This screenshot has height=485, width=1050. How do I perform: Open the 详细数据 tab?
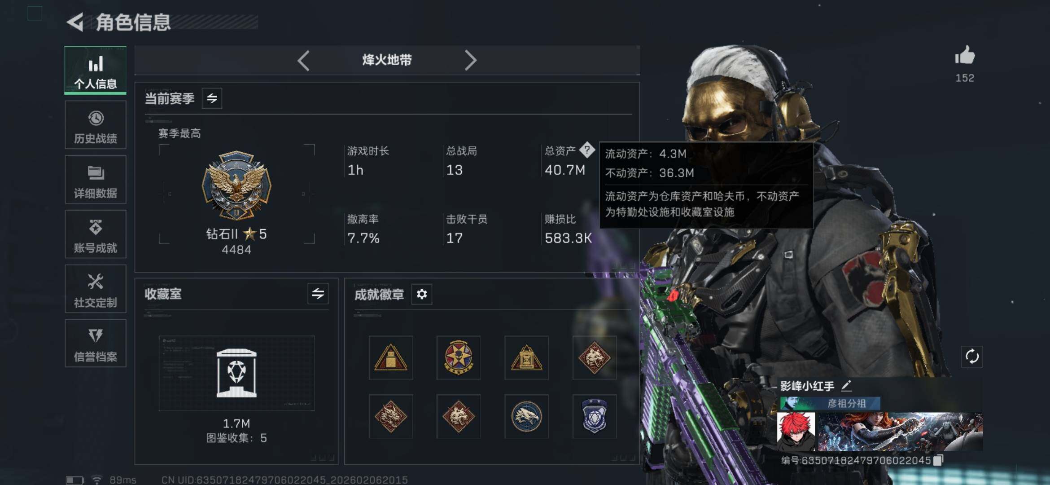click(96, 180)
